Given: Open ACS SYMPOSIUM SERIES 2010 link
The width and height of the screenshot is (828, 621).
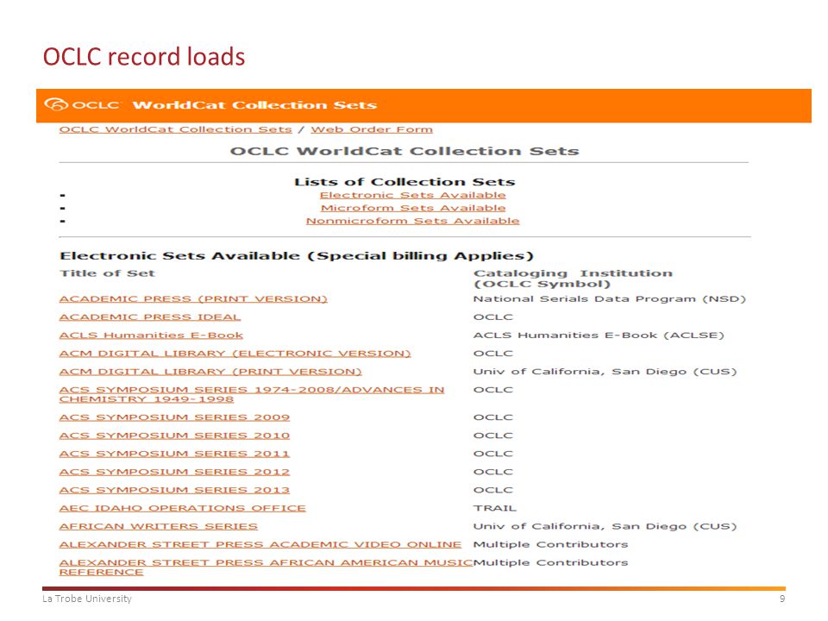Looking at the screenshot, I should (x=174, y=436).
